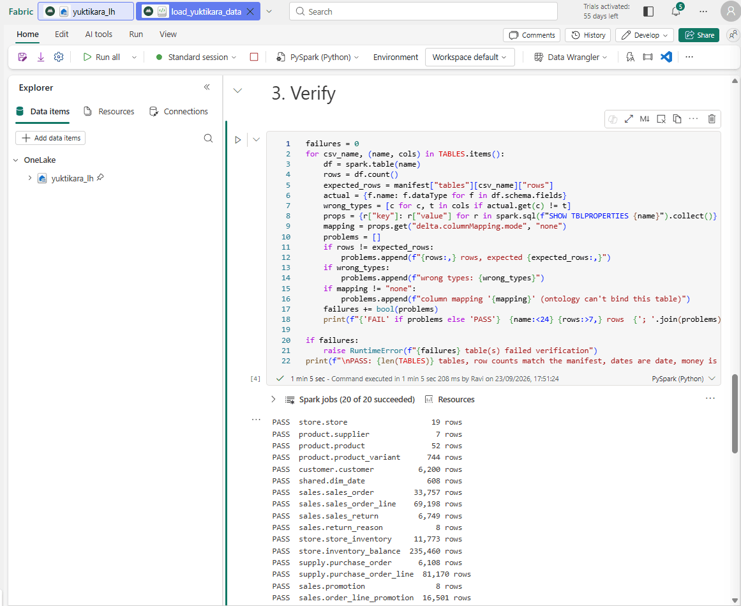Screen dimensions: 741x606
Task: Click the people icon beside Share
Action: point(733,35)
